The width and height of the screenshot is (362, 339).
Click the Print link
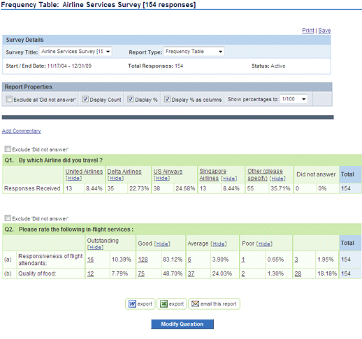(308, 30)
